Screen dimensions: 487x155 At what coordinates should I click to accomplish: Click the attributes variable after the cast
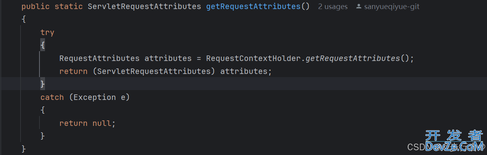coord(244,71)
